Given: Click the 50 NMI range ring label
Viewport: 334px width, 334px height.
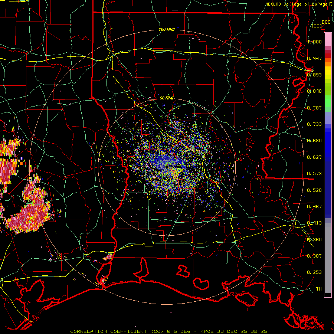Looking at the screenshot, I should point(167,98).
